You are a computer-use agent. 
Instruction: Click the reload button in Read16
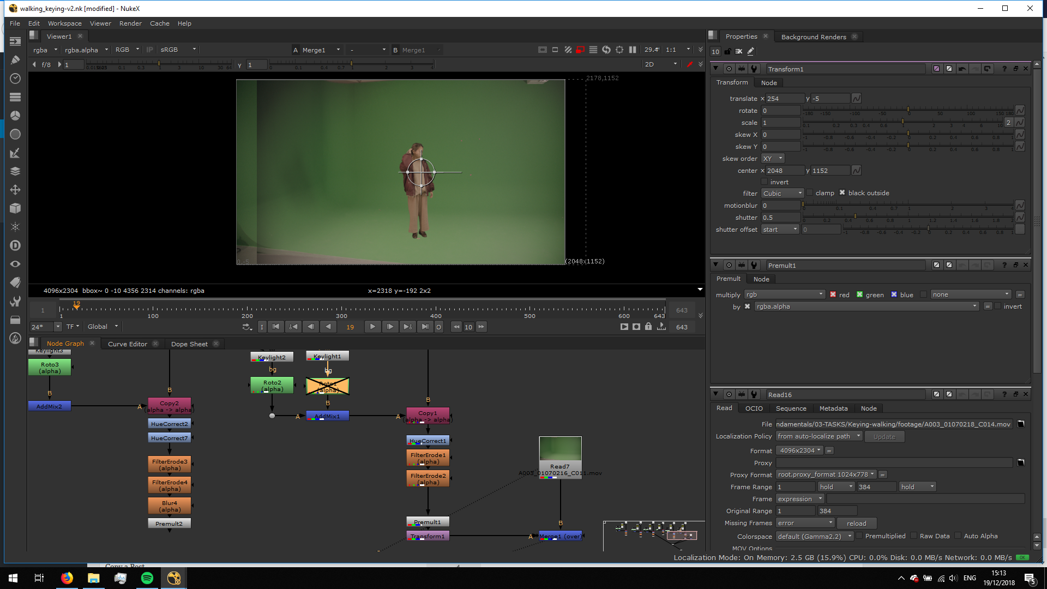click(x=856, y=524)
